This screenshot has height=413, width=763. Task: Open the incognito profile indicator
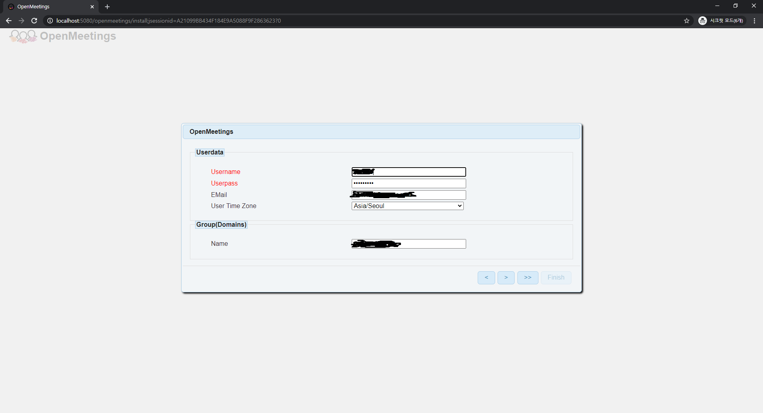(x=722, y=21)
